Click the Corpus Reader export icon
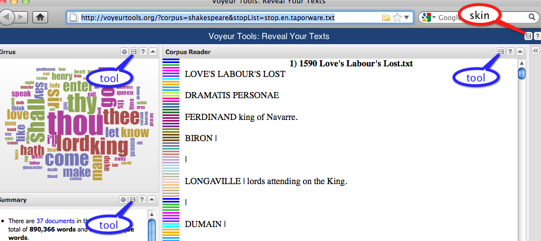 501,52
